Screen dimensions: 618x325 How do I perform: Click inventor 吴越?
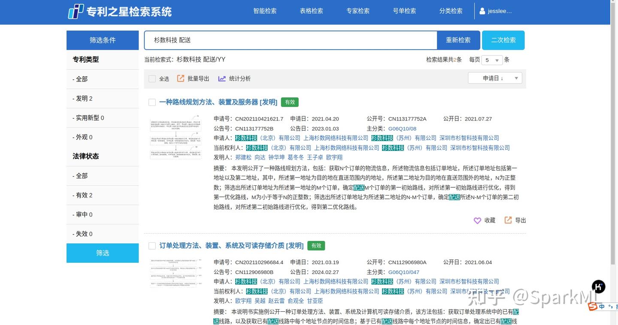coord(260,301)
